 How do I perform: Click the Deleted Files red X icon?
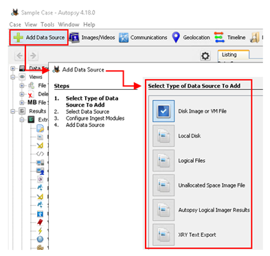pos(31,94)
